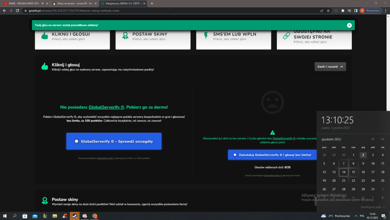Select December 25 in calendar
Screen dimensions: 390x220
click(x=383, y=181)
